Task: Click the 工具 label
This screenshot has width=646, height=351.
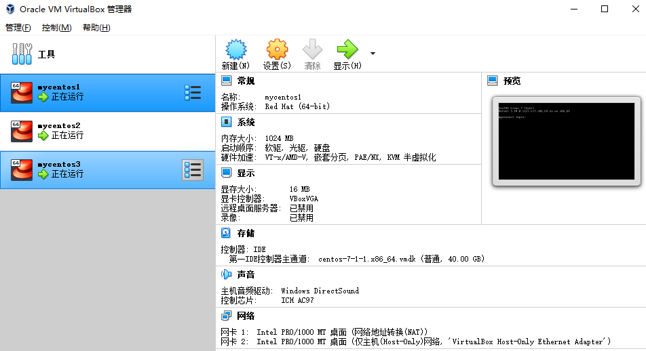Action: [x=46, y=54]
